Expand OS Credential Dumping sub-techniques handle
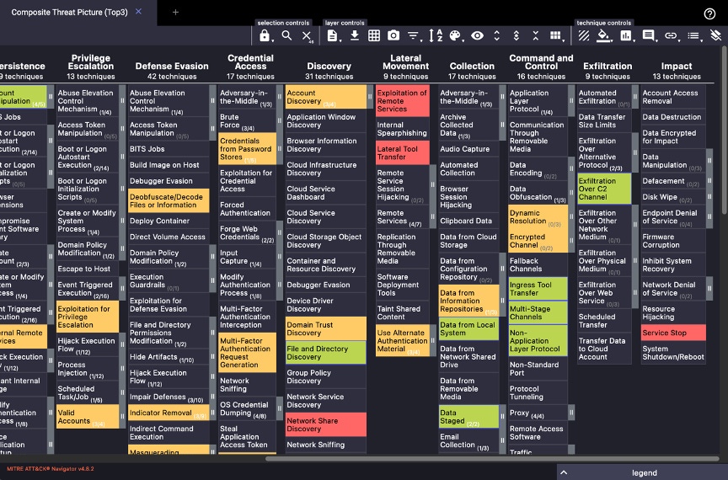Screen dimensions: 728x480 pos(280,408)
